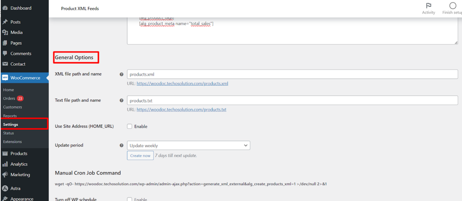Enable Use Site Address (HOME_URL)
The height and width of the screenshot is (201, 462).
129,126
